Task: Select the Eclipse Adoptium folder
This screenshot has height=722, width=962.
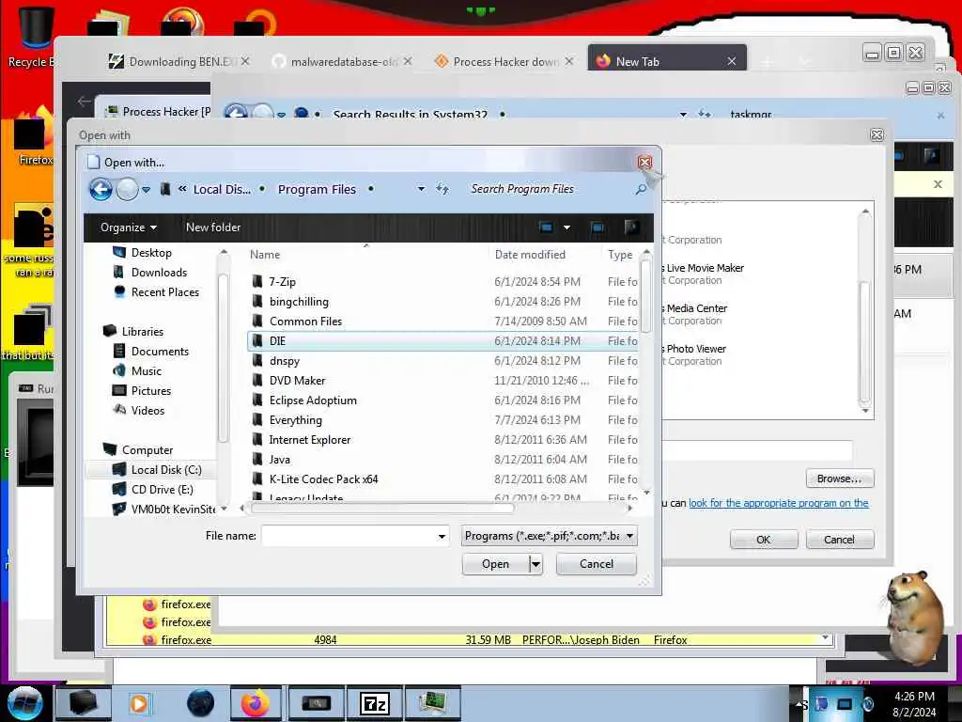Action: 313,400
